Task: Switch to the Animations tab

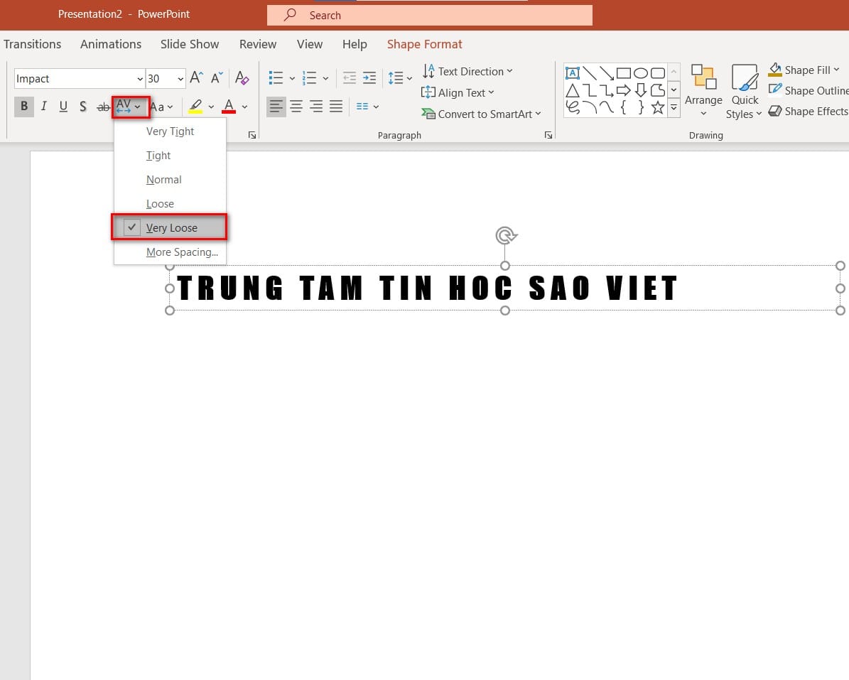Action: (111, 44)
